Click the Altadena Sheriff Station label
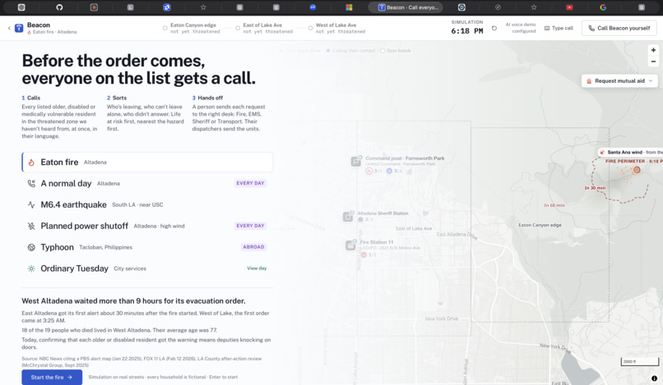Image resolution: width=663 pixels, height=385 pixels. (x=382, y=213)
